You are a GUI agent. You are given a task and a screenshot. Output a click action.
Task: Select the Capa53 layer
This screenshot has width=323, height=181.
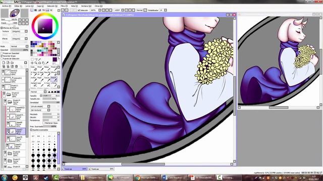pos(16,146)
